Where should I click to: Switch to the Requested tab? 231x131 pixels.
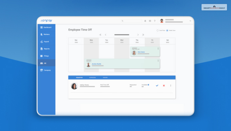(79, 77)
